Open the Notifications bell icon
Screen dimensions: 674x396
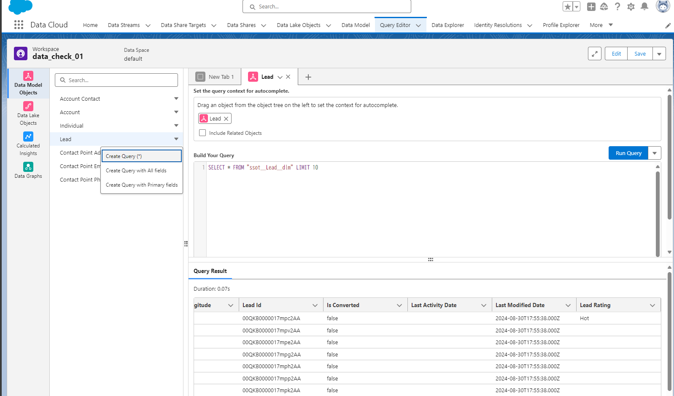tap(644, 6)
